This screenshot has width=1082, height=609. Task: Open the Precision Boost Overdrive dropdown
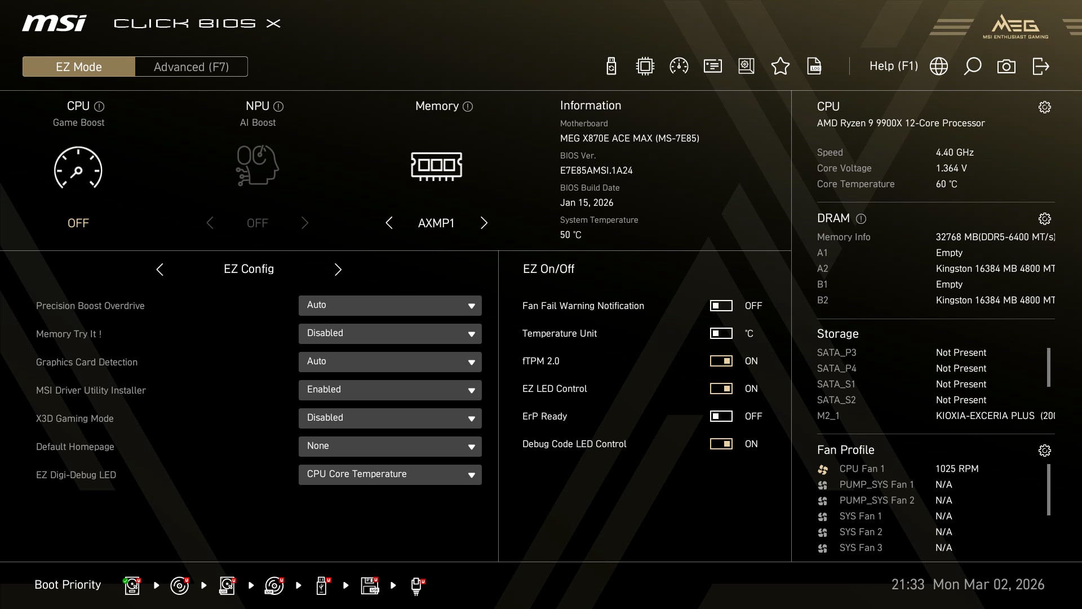click(389, 305)
